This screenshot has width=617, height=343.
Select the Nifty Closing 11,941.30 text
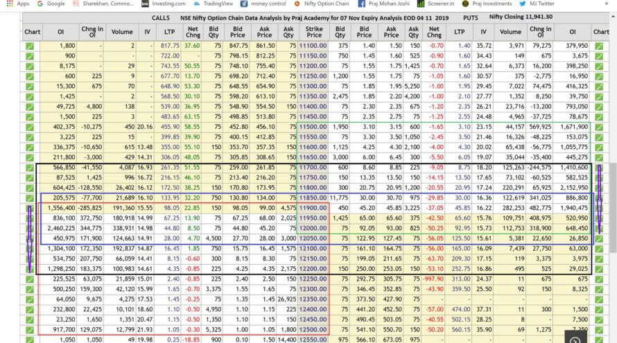(521, 17)
